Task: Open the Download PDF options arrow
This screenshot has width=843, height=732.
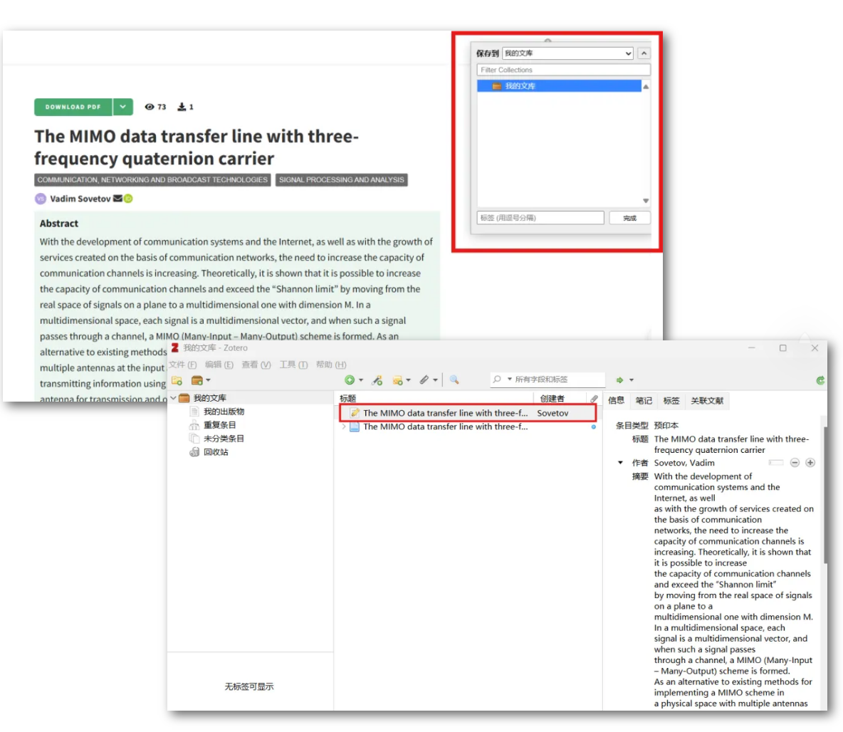Action: coord(123,107)
